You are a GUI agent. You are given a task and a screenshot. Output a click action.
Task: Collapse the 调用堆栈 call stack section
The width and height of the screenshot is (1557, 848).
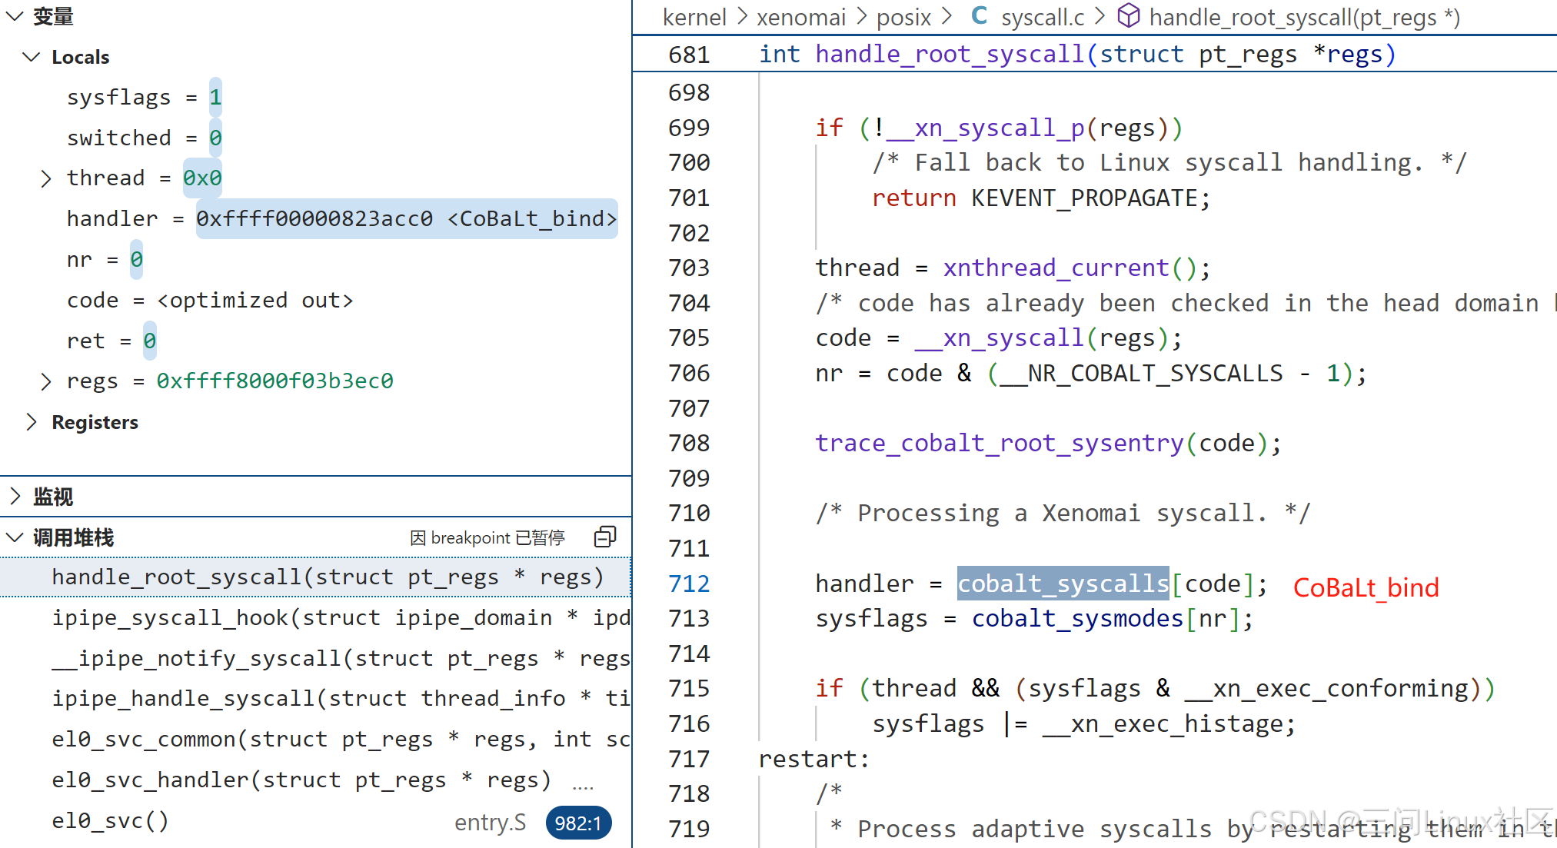click(x=15, y=537)
